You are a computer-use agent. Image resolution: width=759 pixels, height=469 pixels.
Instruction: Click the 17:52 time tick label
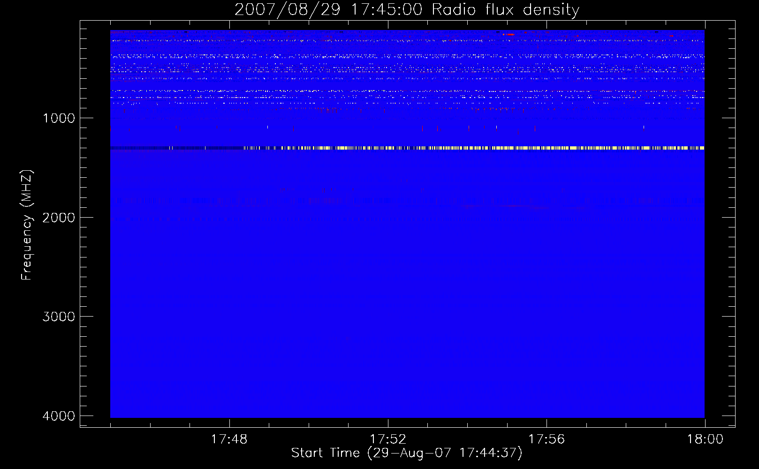[x=387, y=439]
